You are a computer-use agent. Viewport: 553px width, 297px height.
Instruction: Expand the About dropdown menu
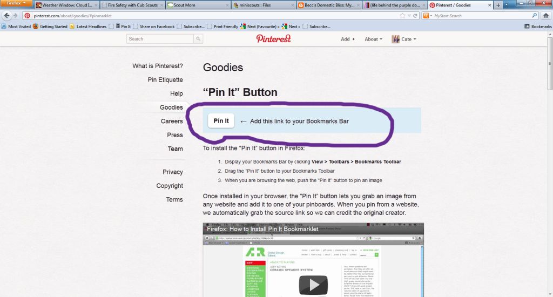[373, 39]
